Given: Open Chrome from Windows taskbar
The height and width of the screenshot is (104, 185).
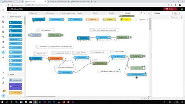Looking at the screenshot, I should coord(35,102).
